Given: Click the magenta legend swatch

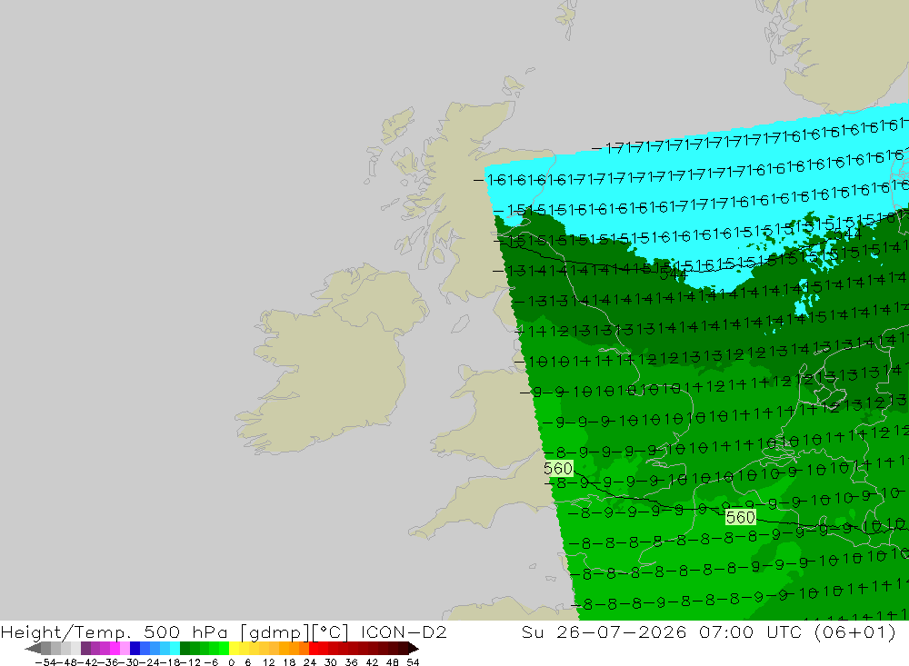Looking at the screenshot, I should [x=115, y=649].
